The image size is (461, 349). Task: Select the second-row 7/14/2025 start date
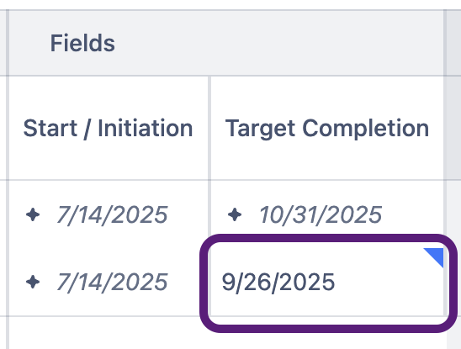(x=112, y=283)
